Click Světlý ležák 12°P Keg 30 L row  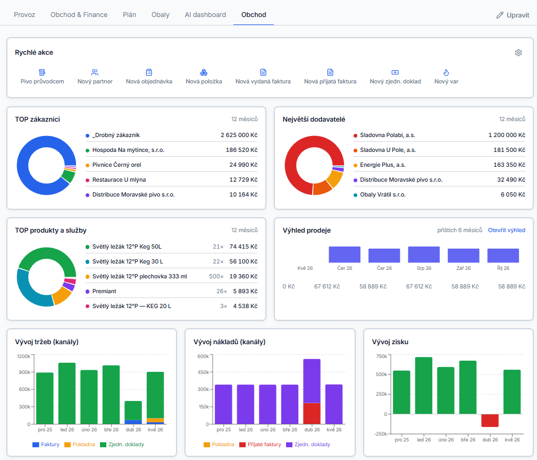[x=171, y=261]
